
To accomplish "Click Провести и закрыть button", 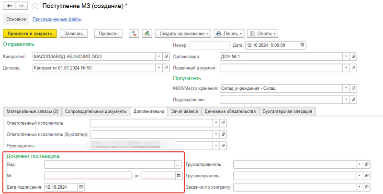I will tap(30, 33).
